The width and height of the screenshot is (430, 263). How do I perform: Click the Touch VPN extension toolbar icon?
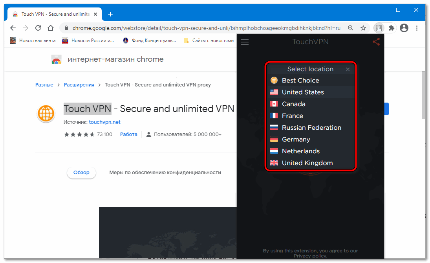(379, 28)
